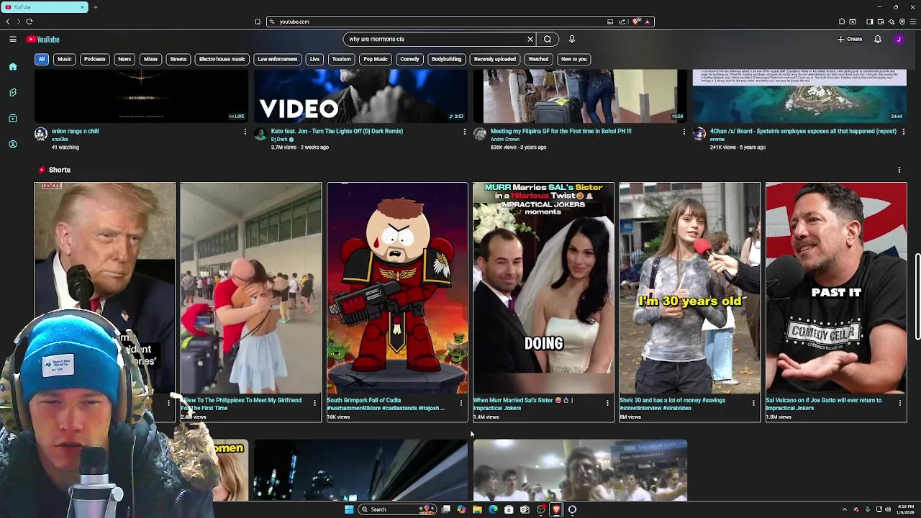Image resolution: width=921 pixels, height=518 pixels.
Task: Select the Tourism filter chip
Action: (x=342, y=59)
